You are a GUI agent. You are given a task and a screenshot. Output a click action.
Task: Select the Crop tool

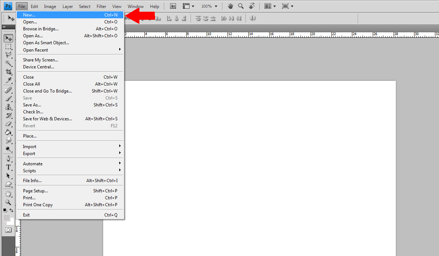[8, 72]
